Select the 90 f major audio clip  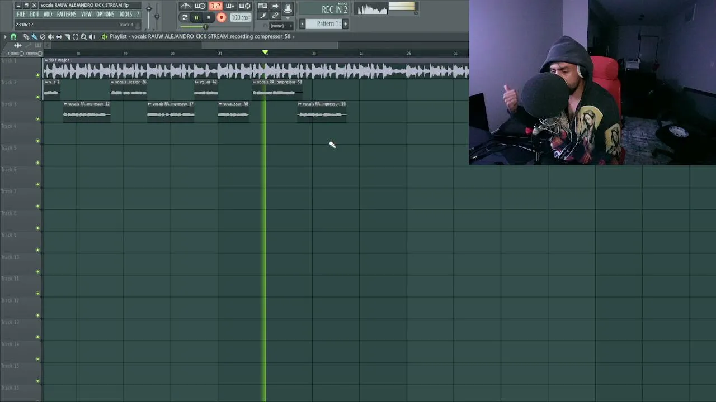tap(256, 68)
